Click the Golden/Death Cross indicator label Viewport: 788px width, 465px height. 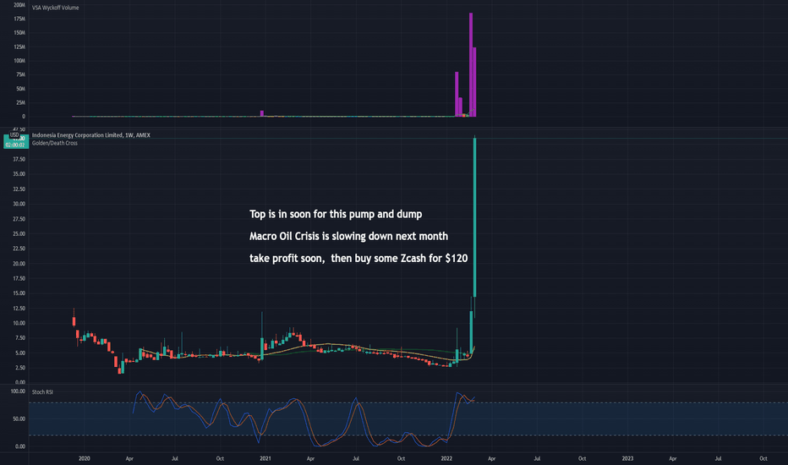click(55, 143)
